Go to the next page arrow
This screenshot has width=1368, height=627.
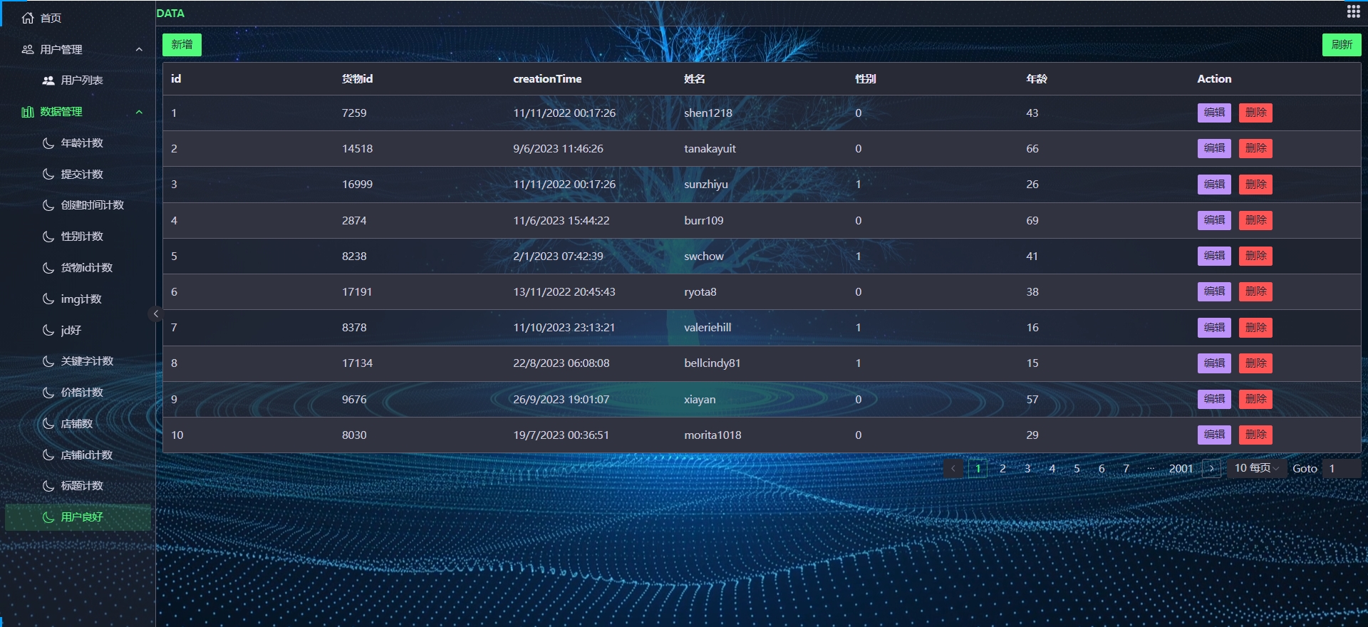pos(1211,469)
